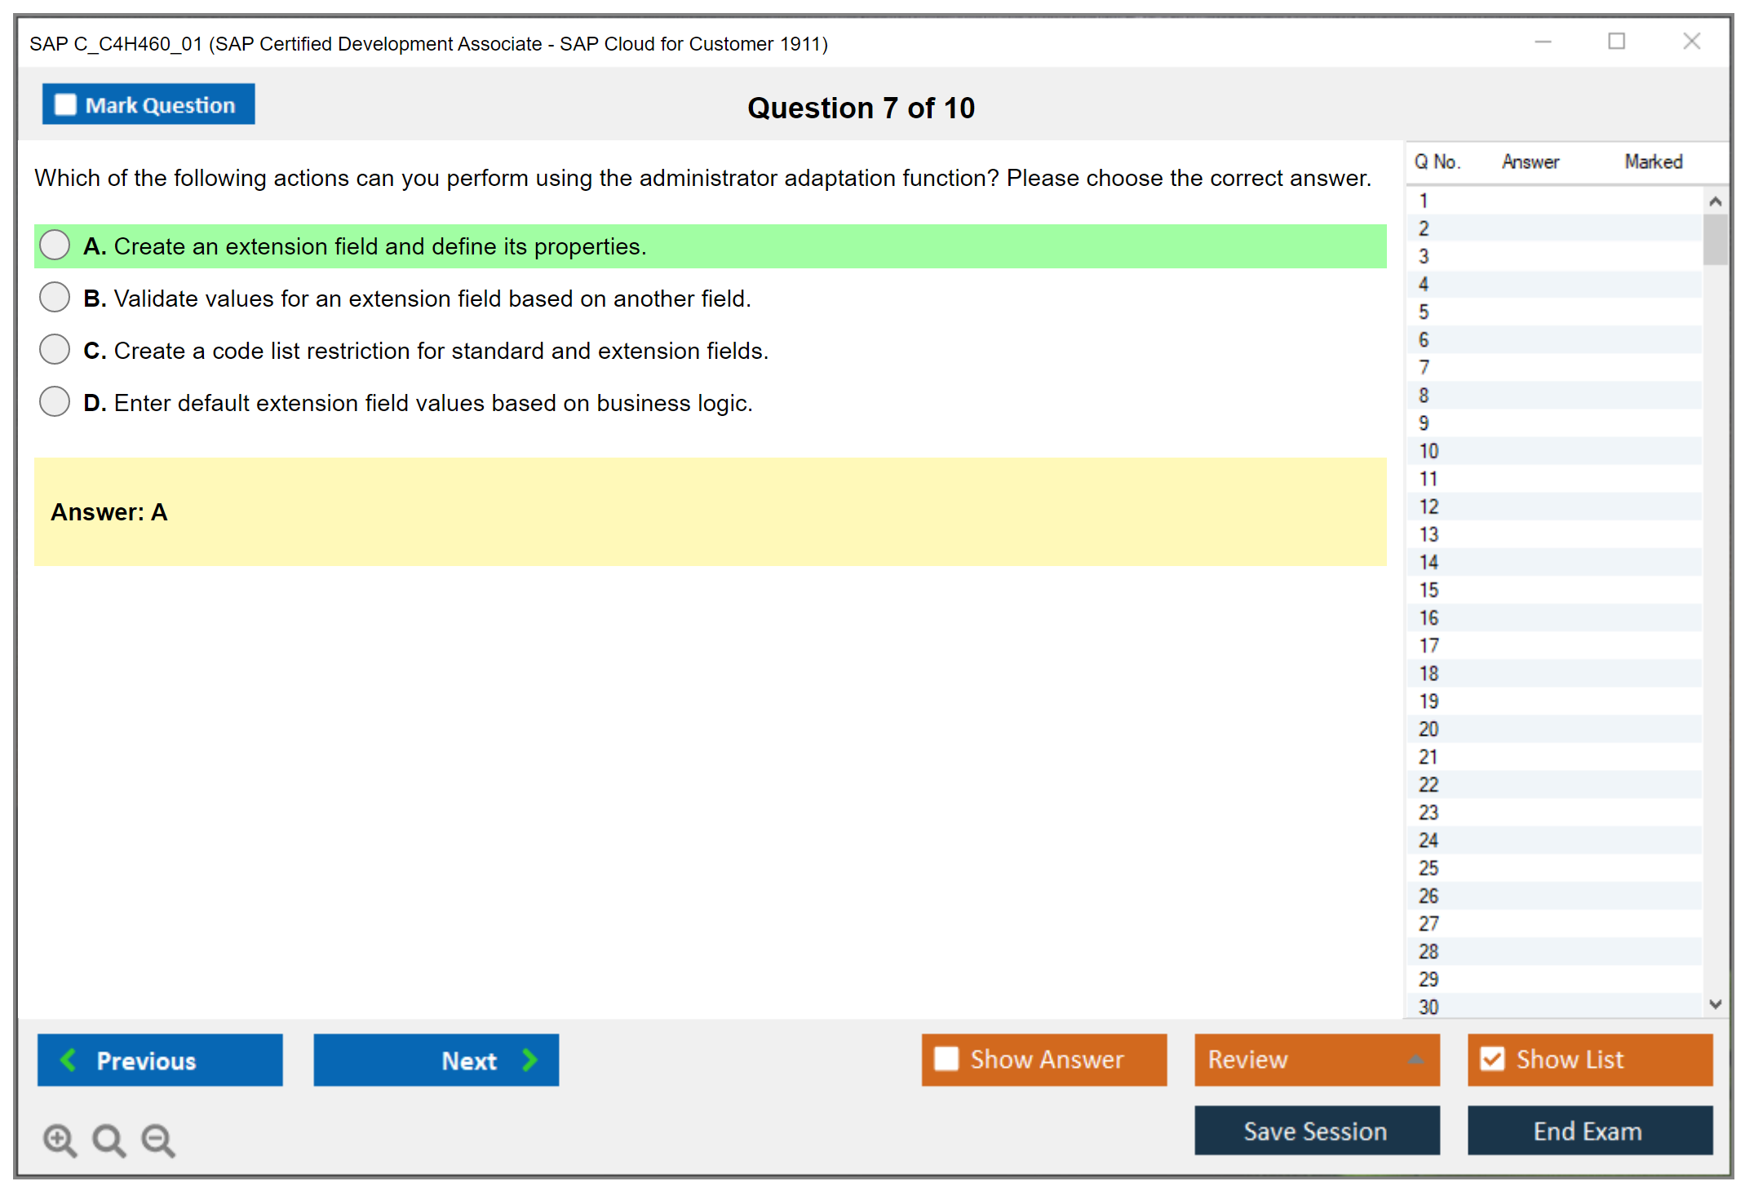The image size is (1754, 1199).
Task: Click the green left arrow on Previous
Action: pyautogui.click(x=69, y=1060)
